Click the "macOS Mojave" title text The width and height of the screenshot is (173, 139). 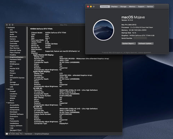pos(133,17)
